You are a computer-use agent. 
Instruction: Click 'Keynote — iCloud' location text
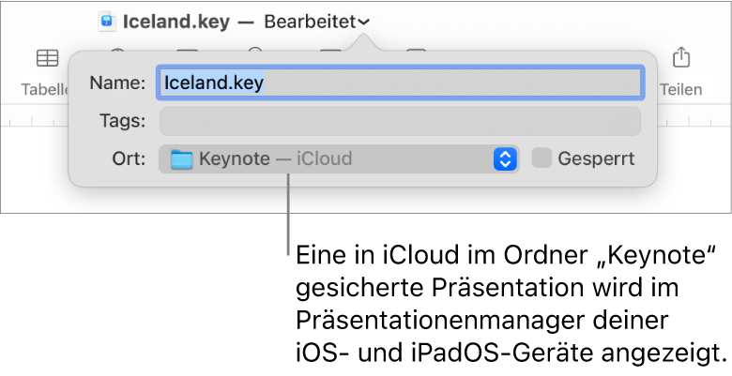[x=275, y=159]
